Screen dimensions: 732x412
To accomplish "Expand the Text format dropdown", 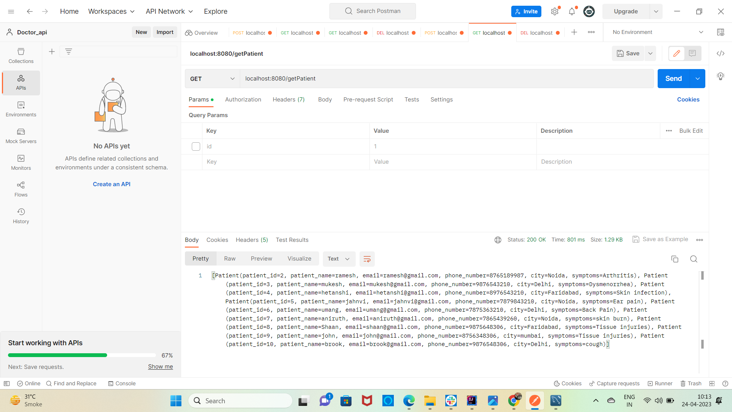I will click(339, 259).
